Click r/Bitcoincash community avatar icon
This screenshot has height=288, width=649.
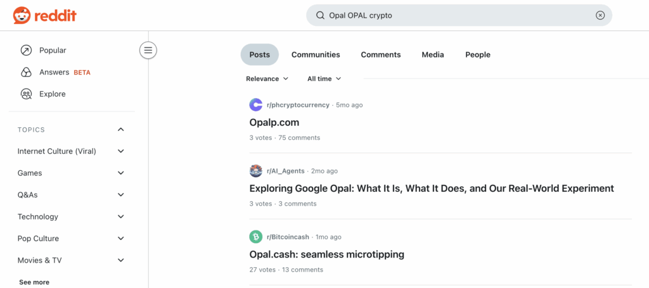click(255, 237)
